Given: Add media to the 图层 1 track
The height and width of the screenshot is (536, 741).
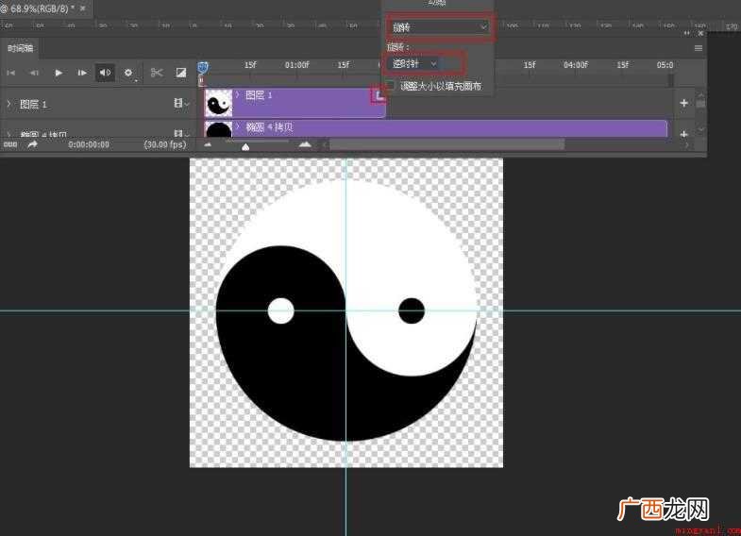Looking at the screenshot, I should tap(683, 103).
